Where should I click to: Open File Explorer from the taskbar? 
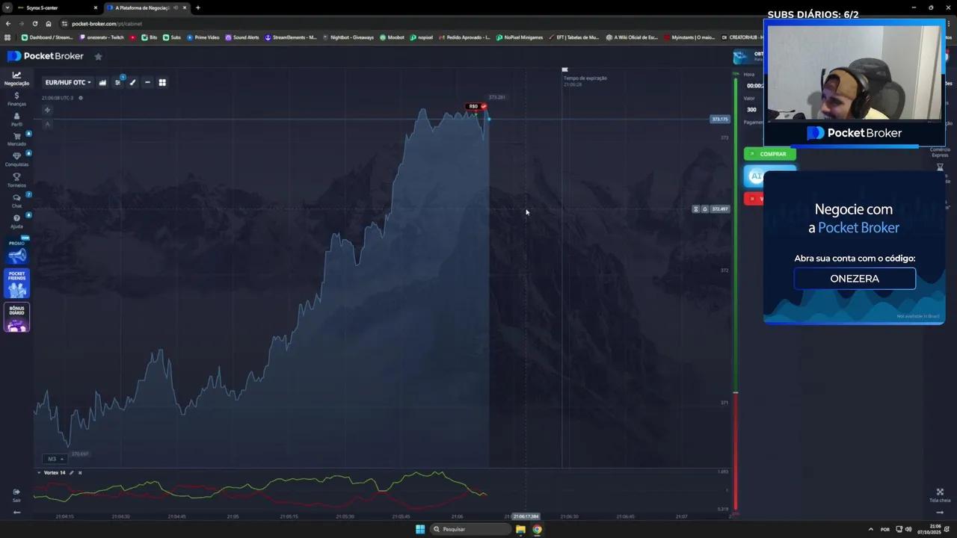pos(520,529)
